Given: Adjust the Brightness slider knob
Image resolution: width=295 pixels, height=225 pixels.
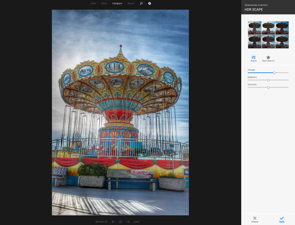Looking at the screenshot, I should [x=268, y=80].
